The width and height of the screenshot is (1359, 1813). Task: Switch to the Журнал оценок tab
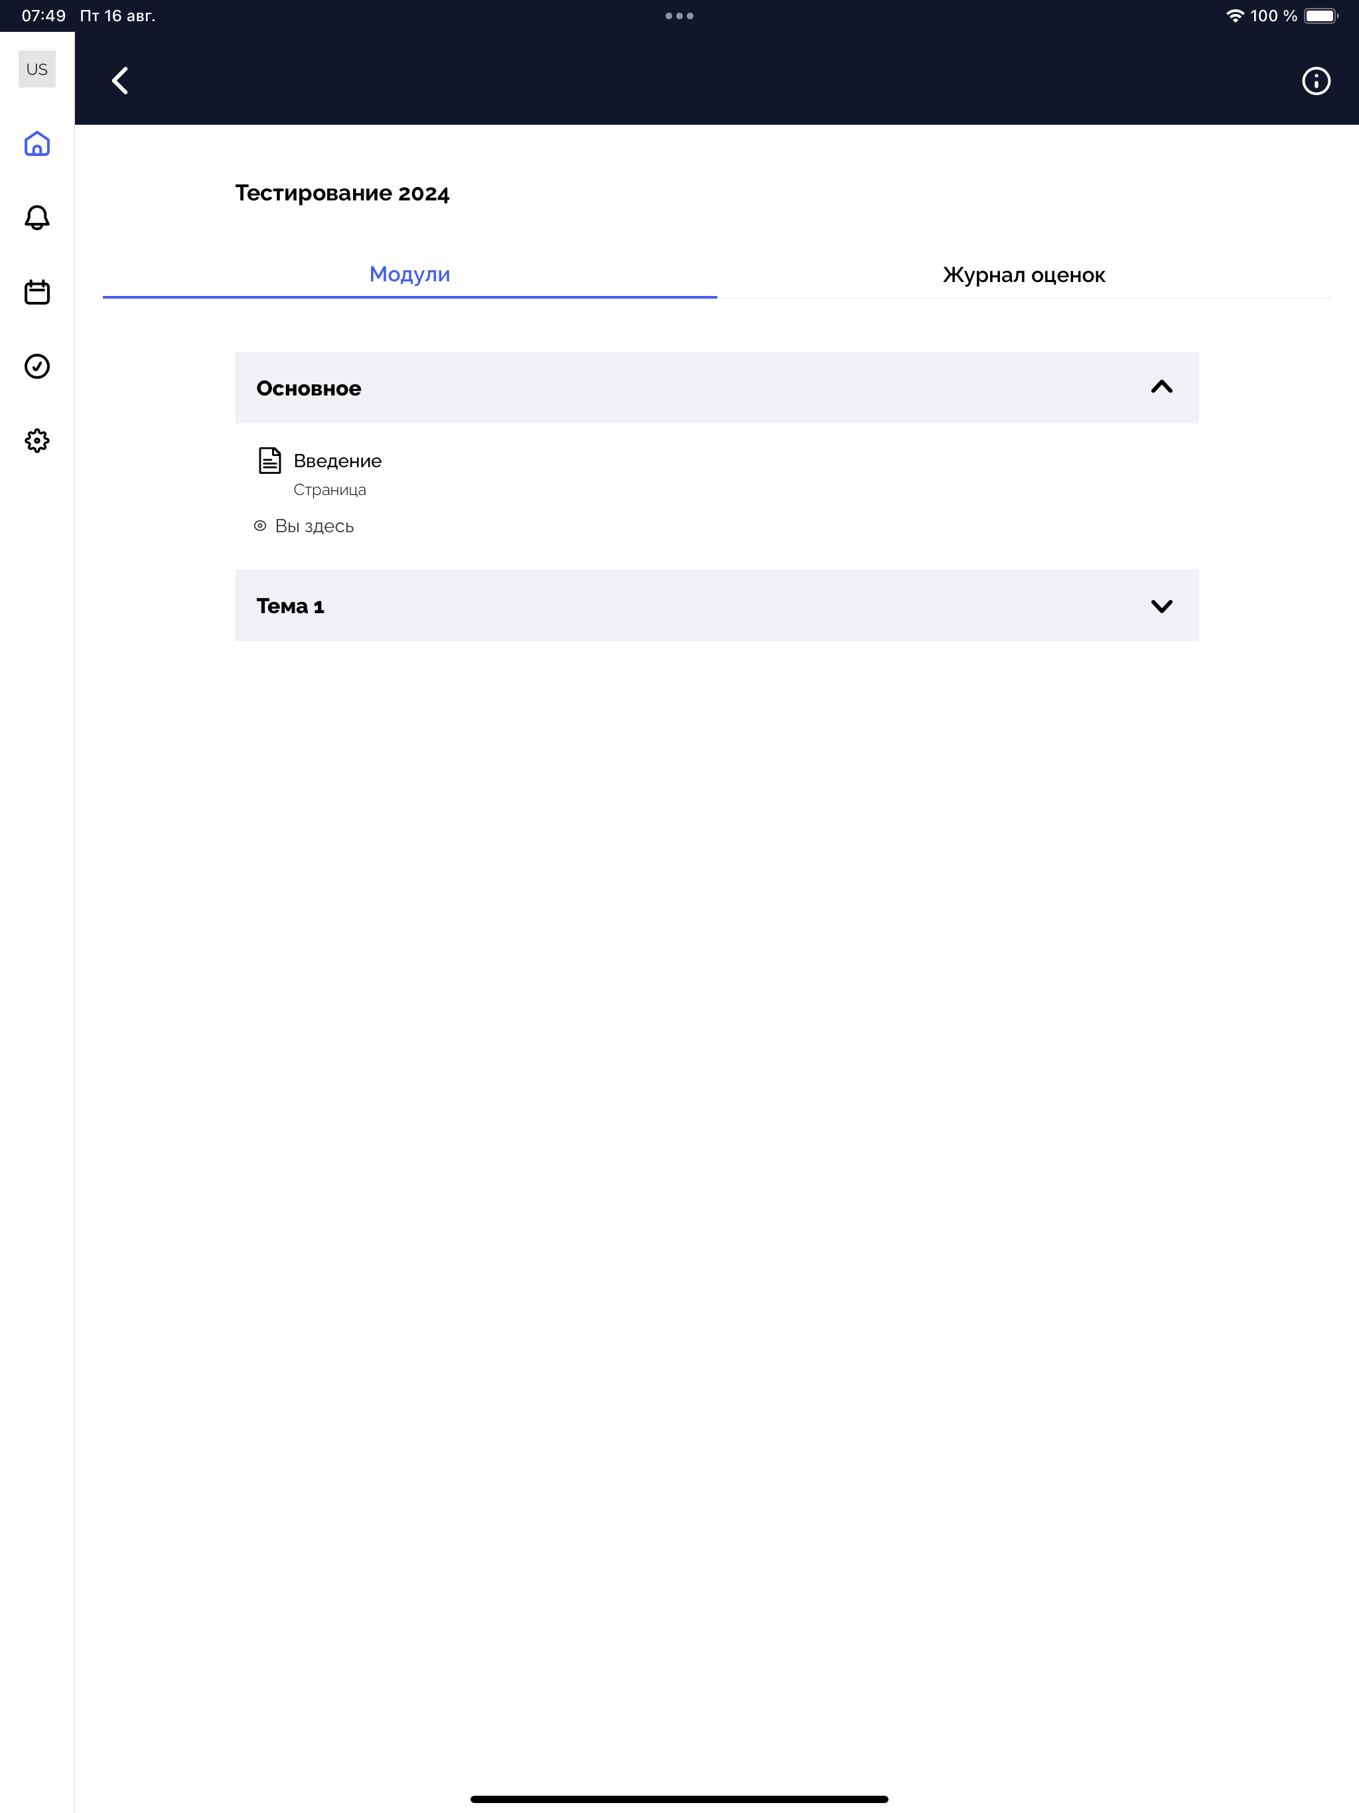tap(1024, 275)
